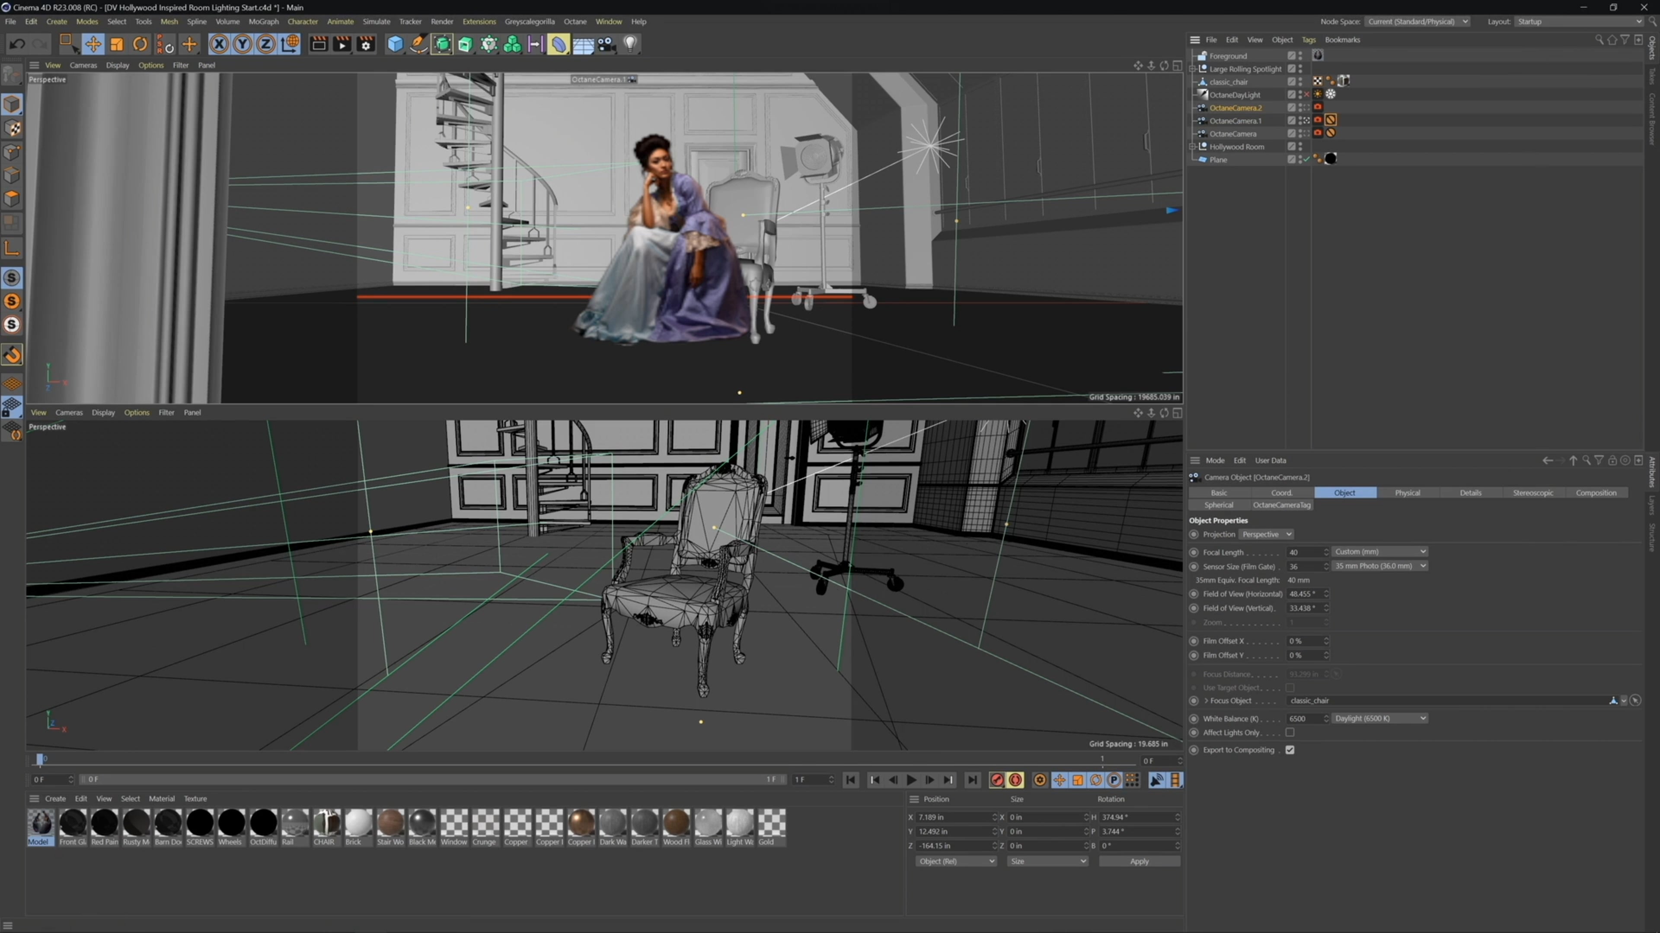1660x933 pixels.
Task: Select the Move tool
Action: click(x=93, y=44)
